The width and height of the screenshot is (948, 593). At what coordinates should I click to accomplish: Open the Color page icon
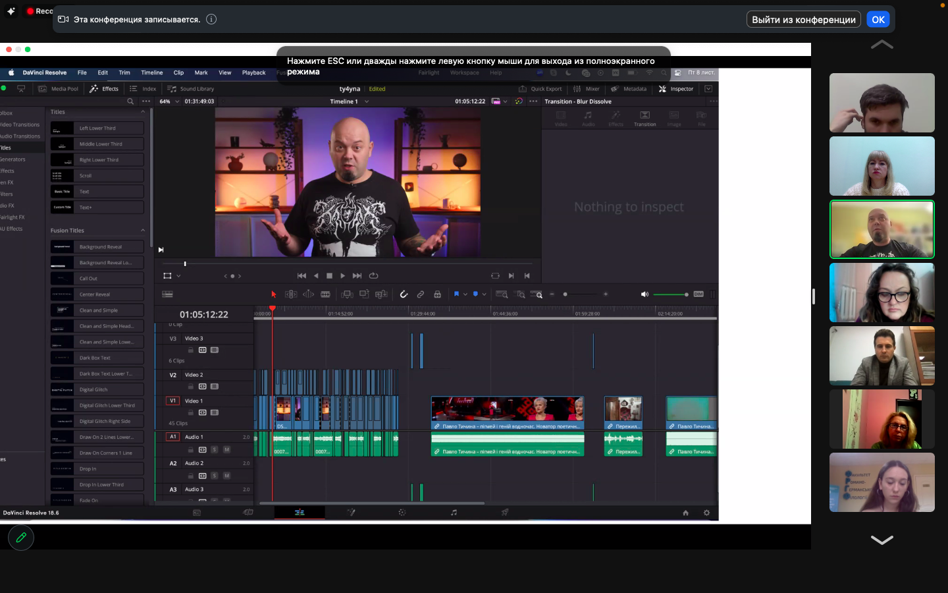click(x=402, y=513)
